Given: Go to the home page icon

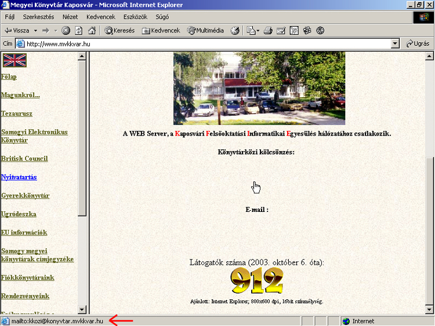Looking at the screenshot, I should click(92, 31).
